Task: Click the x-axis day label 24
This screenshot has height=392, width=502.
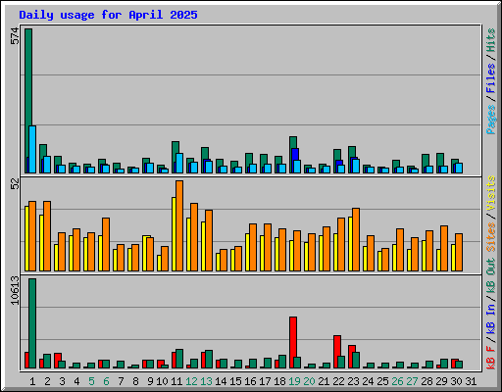Action: point(368,381)
